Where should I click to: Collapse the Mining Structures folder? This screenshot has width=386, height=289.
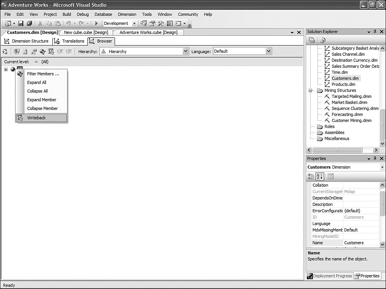(311, 90)
